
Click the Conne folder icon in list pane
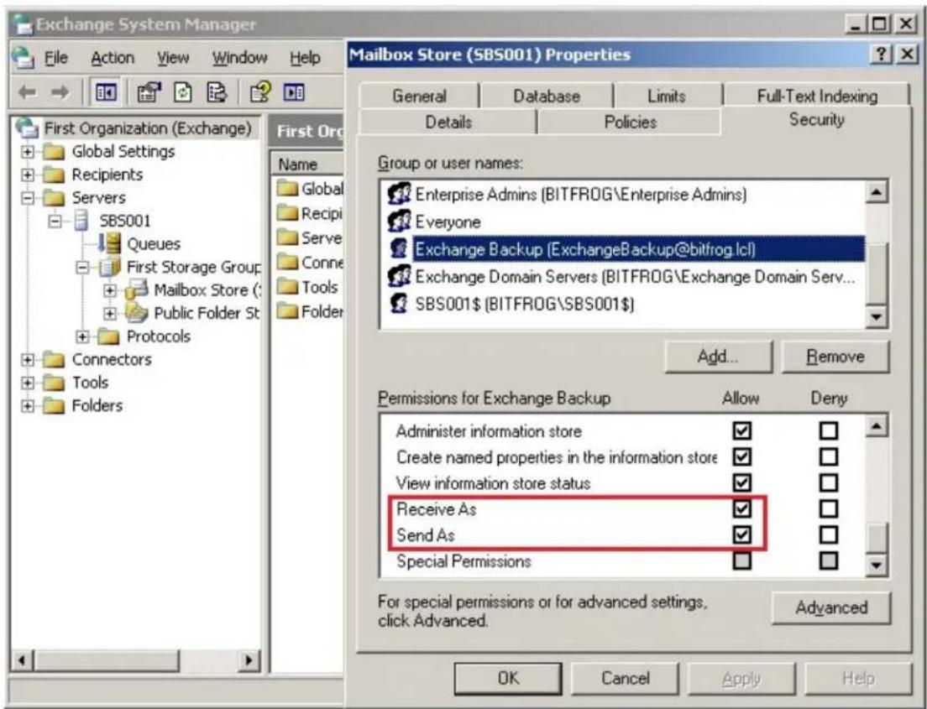287,262
